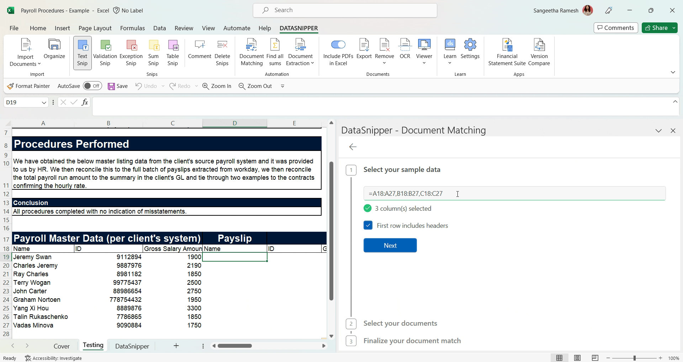Click Delete Snips in the ribbon

point(222,52)
